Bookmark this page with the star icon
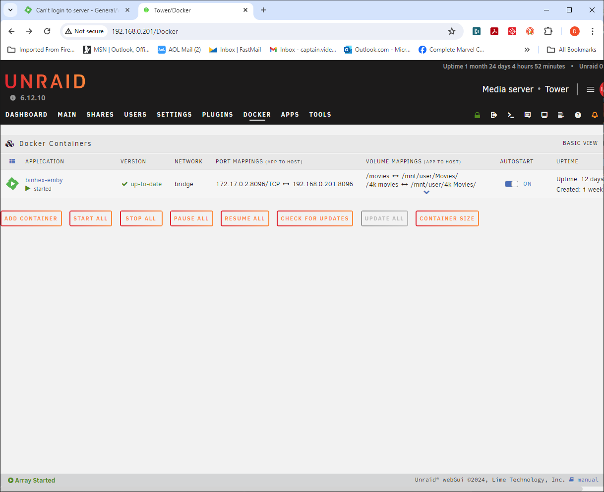Viewport: 604px width, 492px height. click(452, 31)
